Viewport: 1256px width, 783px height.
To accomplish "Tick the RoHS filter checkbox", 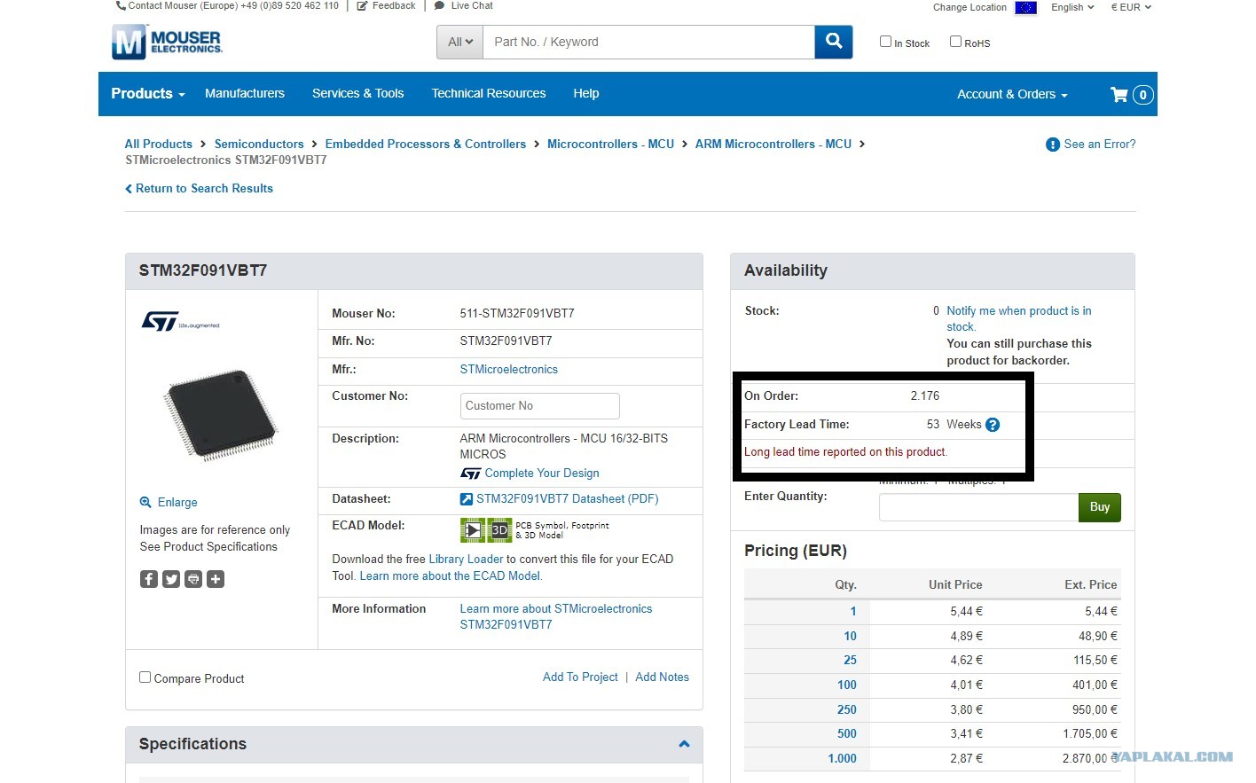I will [955, 42].
